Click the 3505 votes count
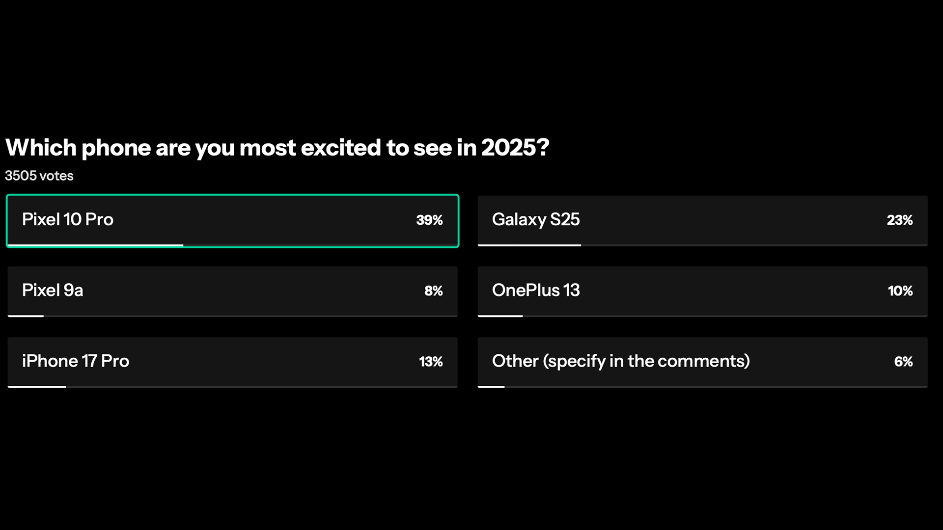 click(x=39, y=176)
